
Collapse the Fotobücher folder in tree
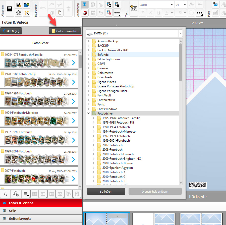[x=88, y=114]
